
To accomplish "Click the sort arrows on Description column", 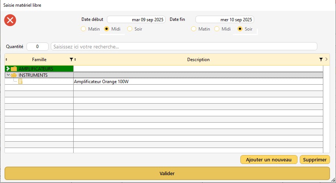I will (x=75, y=60).
